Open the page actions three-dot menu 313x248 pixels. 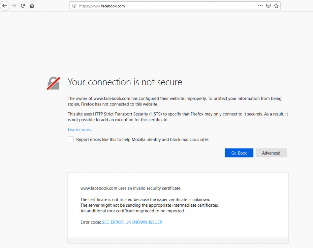(x=260, y=6)
